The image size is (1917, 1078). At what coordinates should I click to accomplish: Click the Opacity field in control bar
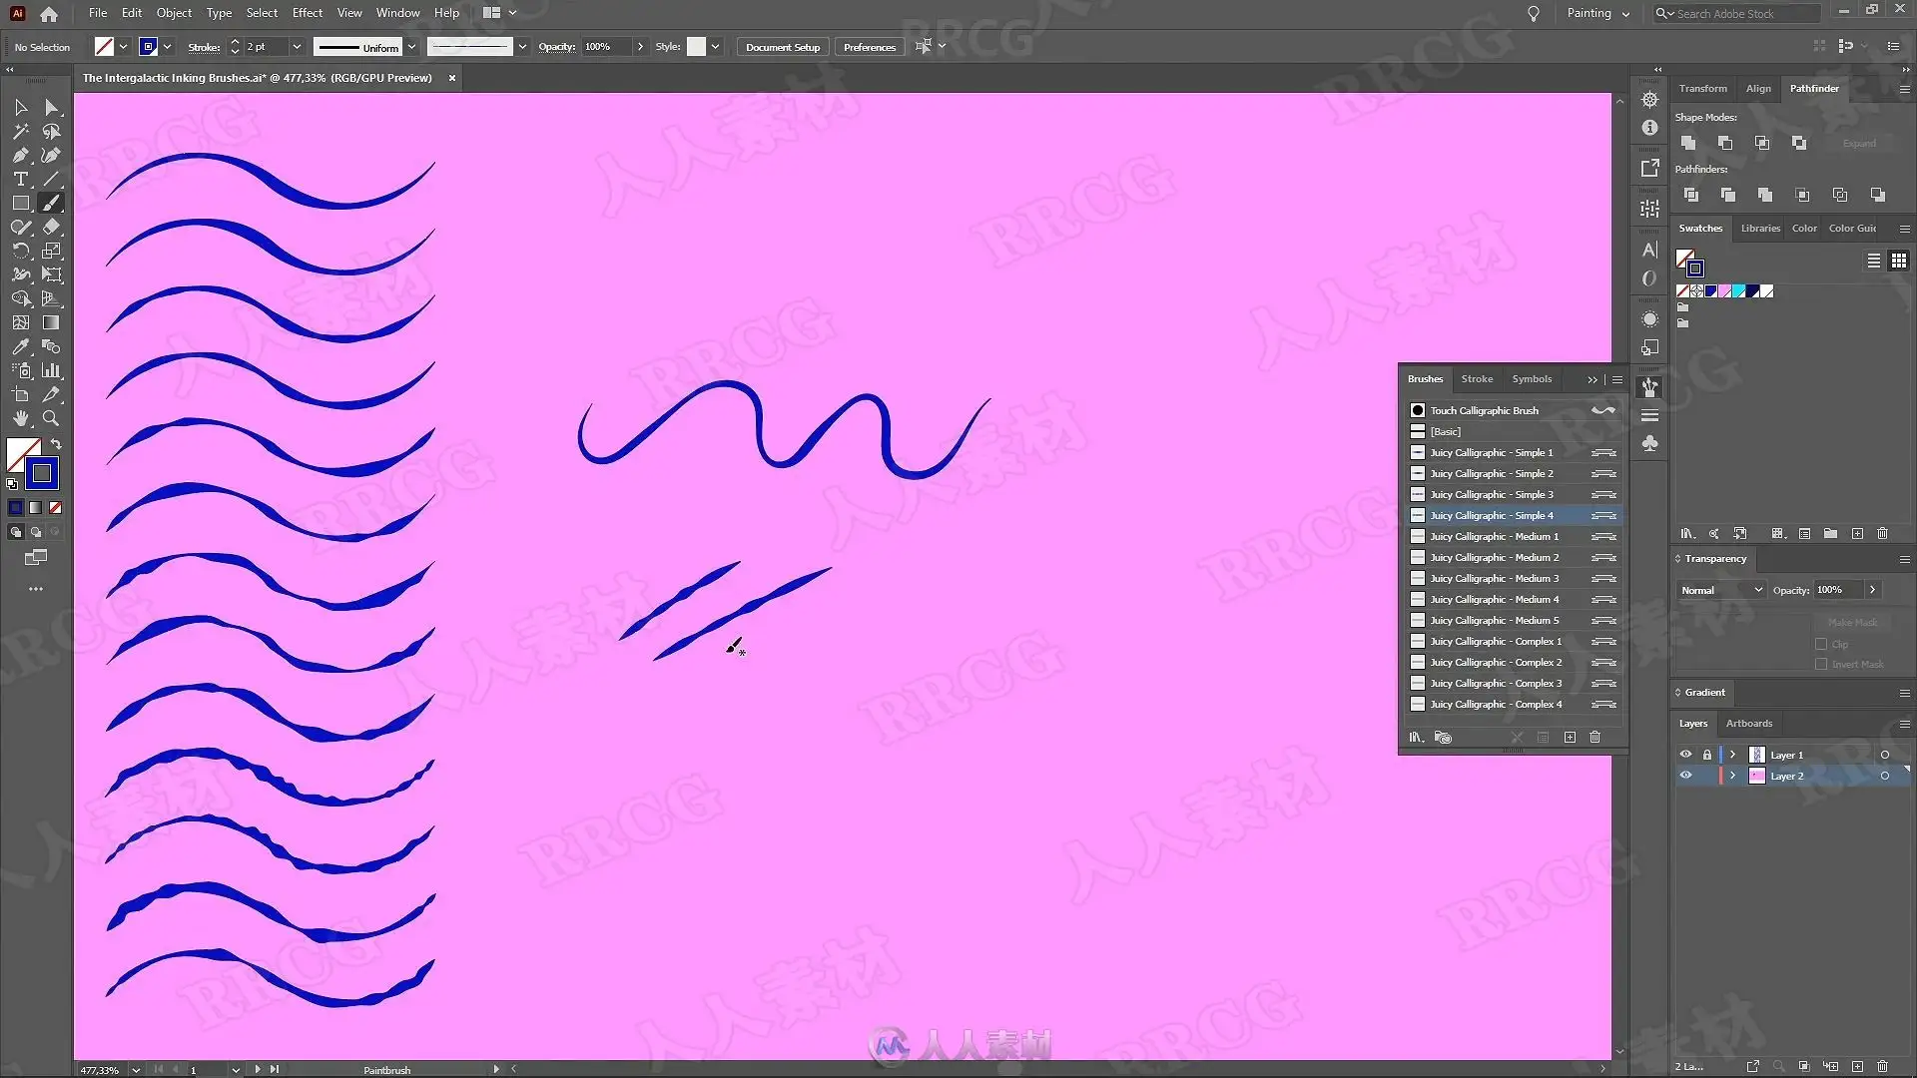click(x=607, y=47)
